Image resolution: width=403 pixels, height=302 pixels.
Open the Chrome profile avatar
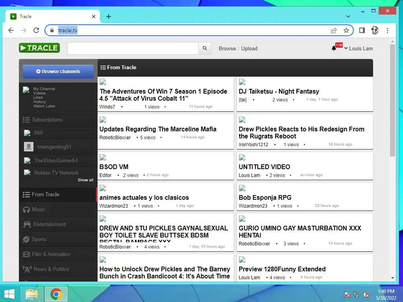click(x=375, y=30)
